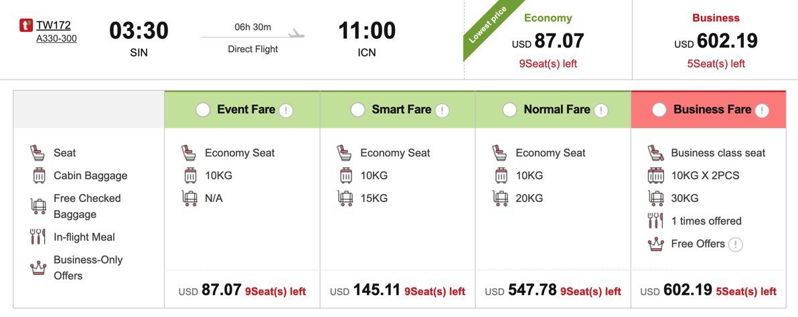Click the Business class seat icon

(x=656, y=152)
